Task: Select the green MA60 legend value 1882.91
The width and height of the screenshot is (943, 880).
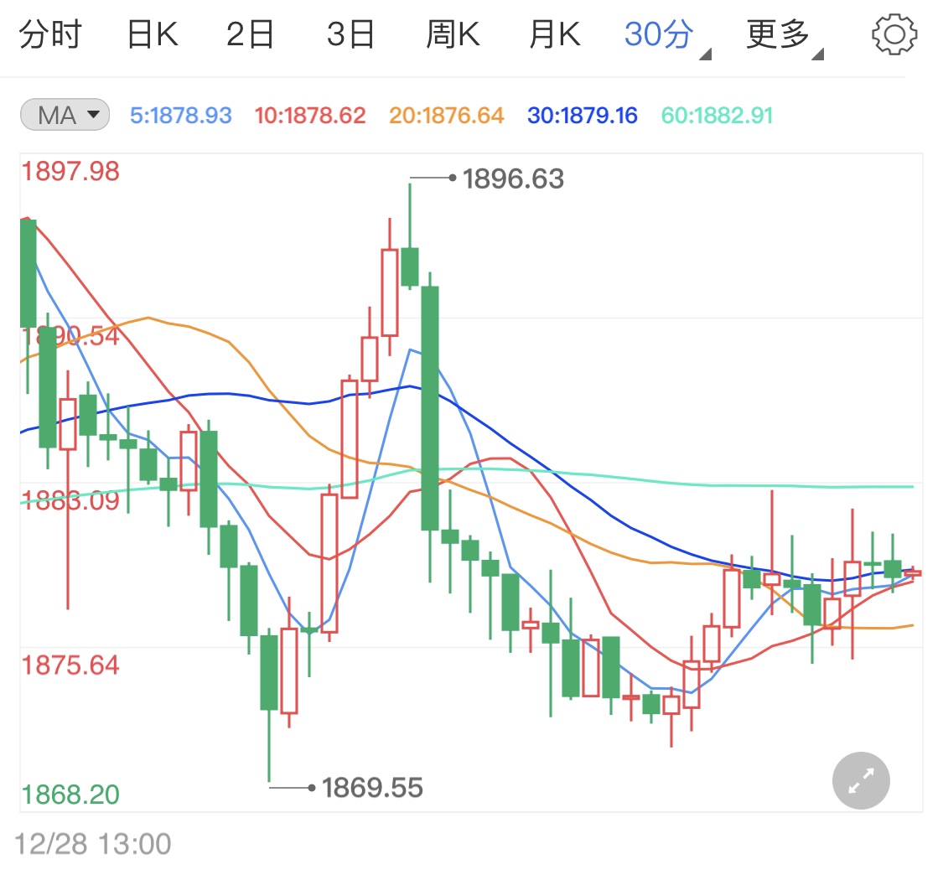Action: (717, 116)
